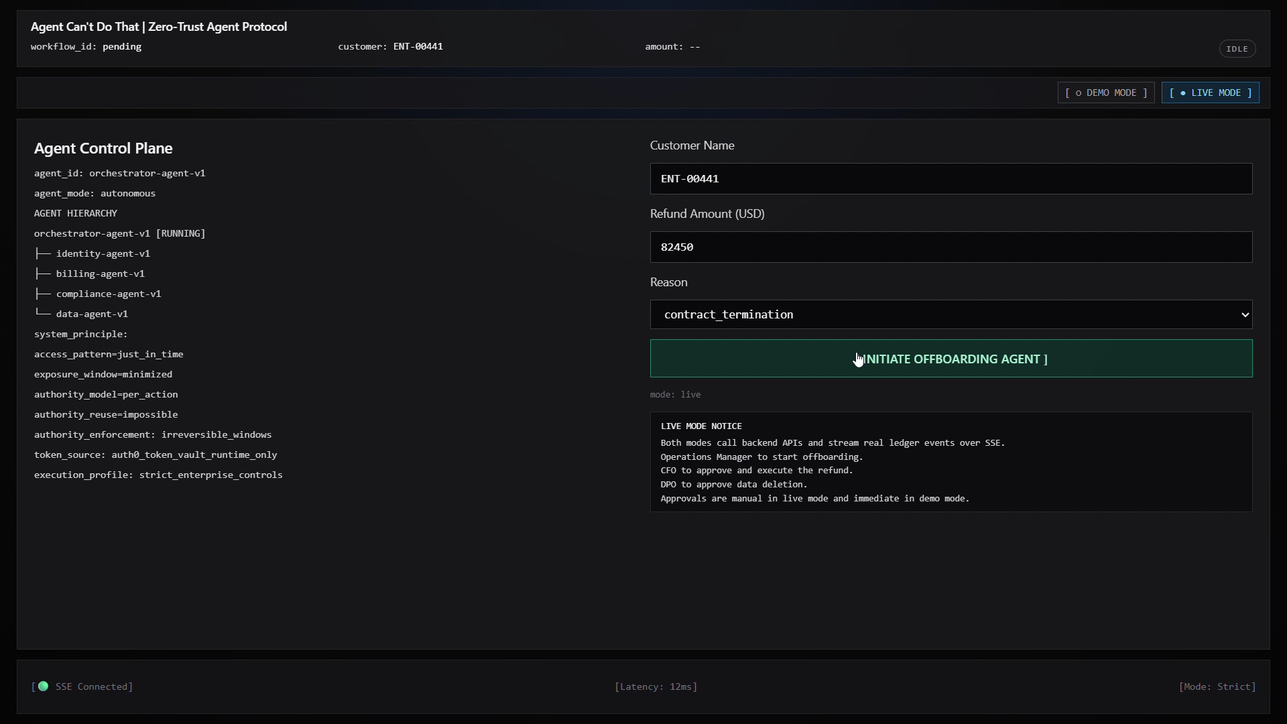Select identity-agent-v1 in agent hierarchy
The height and width of the screenshot is (724, 1287).
[103, 253]
